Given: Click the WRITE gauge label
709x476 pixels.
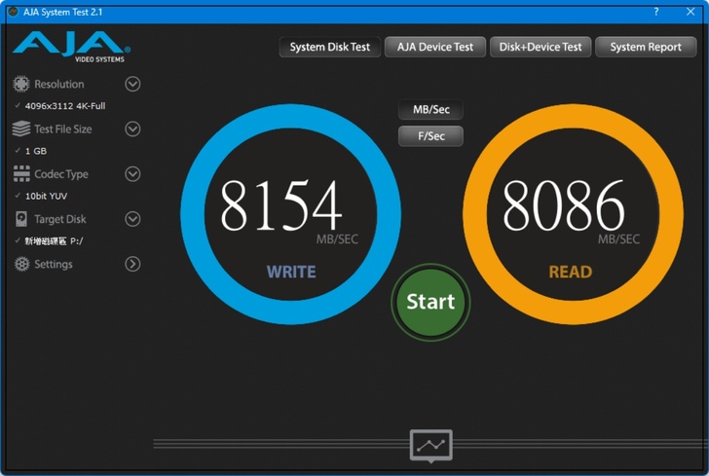Looking at the screenshot, I should coord(291,273).
